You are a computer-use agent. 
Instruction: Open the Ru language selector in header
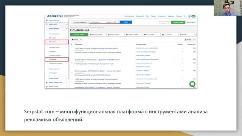pos(185,16)
